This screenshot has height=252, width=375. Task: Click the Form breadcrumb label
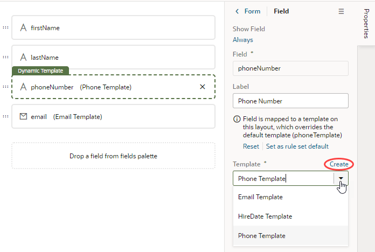coord(252,11)
